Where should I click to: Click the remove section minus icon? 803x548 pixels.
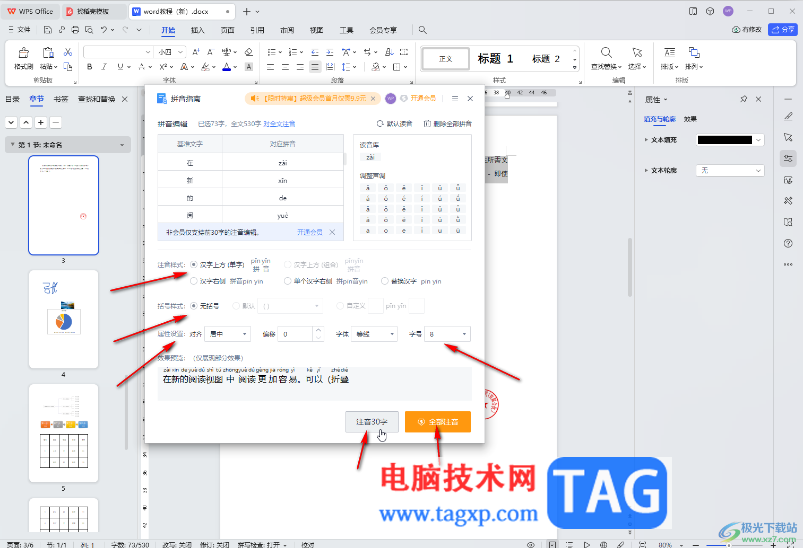[56, 122]
